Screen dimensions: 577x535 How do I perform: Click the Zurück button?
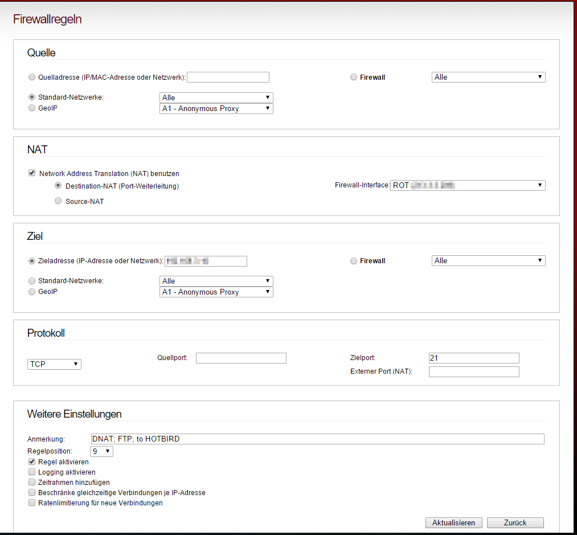tap(515, 522)
